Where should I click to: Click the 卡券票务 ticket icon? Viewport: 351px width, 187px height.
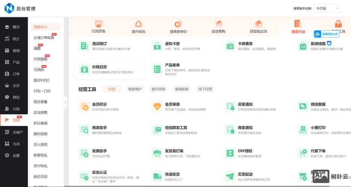click(x=230, y=46)
